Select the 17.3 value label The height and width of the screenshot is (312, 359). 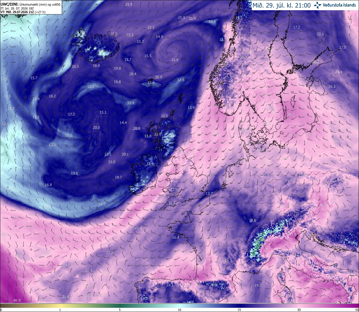click(71, 114)
